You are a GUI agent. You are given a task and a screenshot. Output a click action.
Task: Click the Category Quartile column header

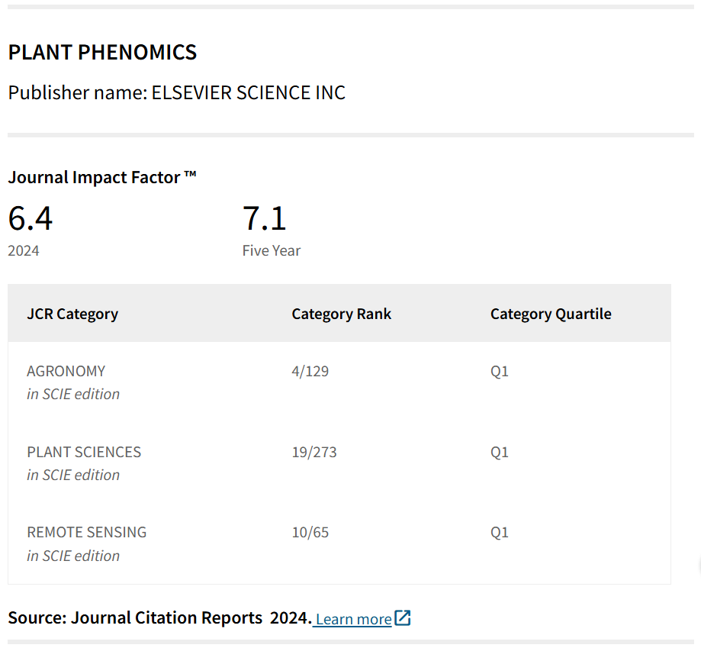click(x=551, y=314)
